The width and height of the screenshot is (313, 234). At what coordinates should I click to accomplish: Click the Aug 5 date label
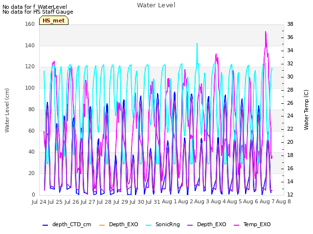pos(234,202)
